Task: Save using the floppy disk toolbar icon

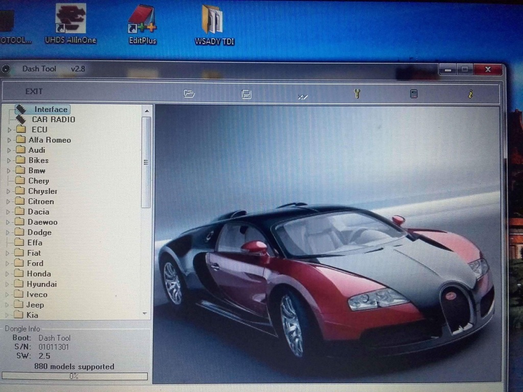Action: (x=246, y=94)
